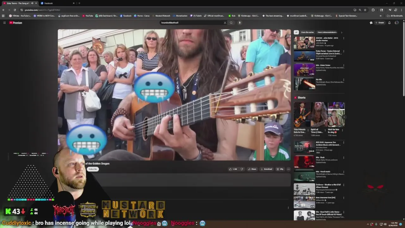This screenshot has height=228, width=405.
Task: Open RED SUN Japanese Zen Ambient video
Action: (304, 147)
